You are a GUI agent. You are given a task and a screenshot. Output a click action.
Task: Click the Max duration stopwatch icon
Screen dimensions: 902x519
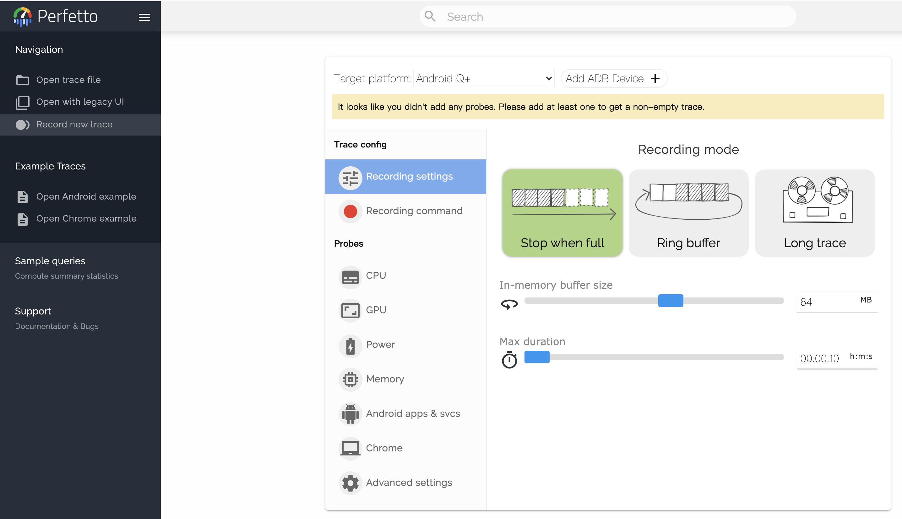pyautogui.click(x=509, y=359)
